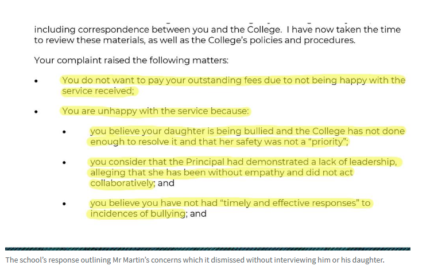Click the highlighted words "service received;"
434x274 pixels.
tap(99, 91)
